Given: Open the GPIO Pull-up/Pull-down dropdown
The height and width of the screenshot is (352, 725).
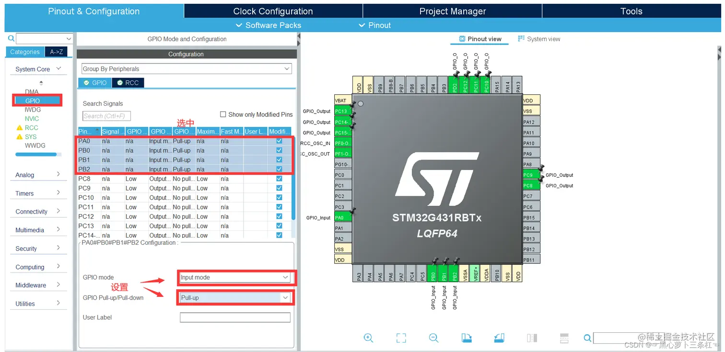Looking at the screenshot, I should point(235,298).
